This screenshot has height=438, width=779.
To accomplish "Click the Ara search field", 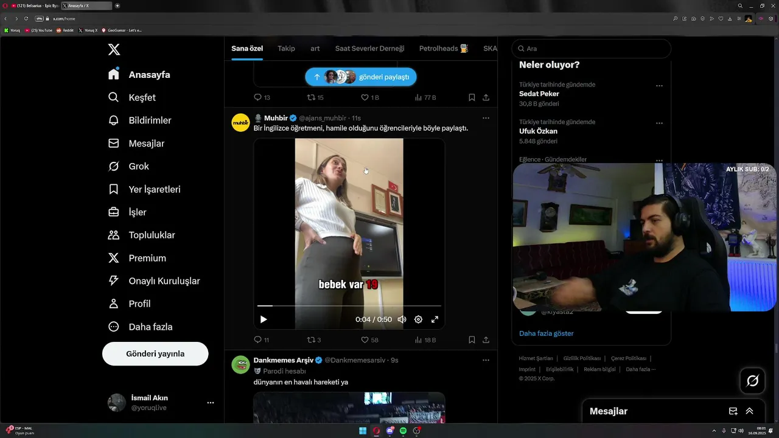I will [x=591, y=49].
